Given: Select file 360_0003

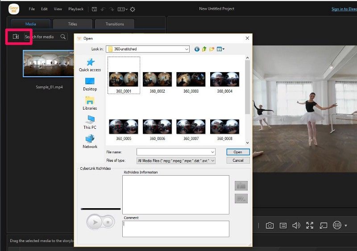Looking at the screenshot, I should click(191, 82).
